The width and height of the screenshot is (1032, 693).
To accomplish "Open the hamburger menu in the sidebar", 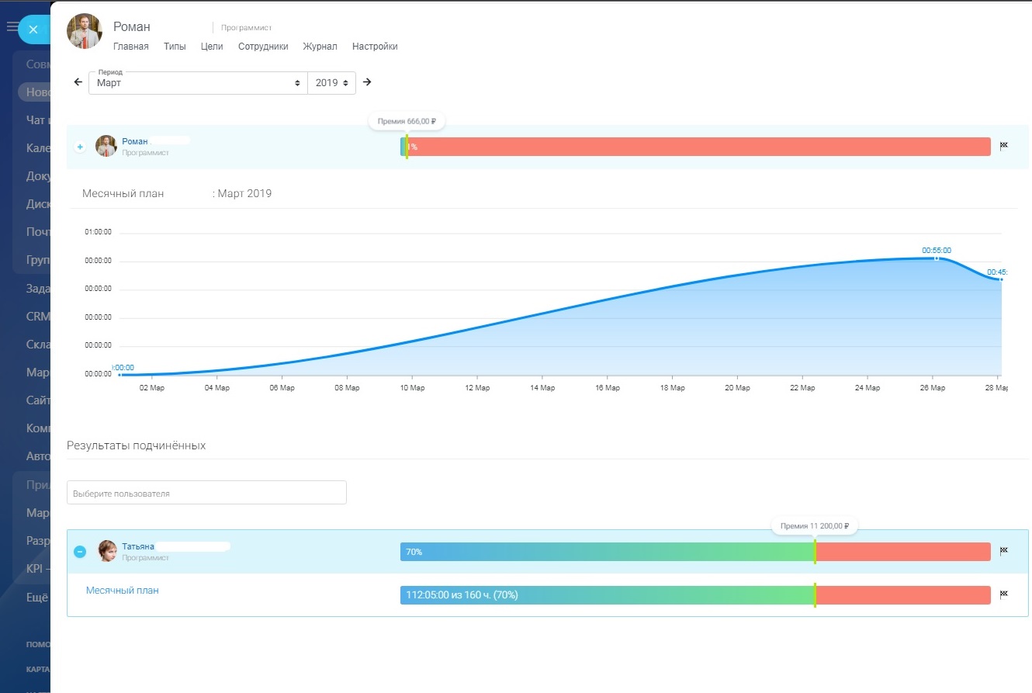I will coord(12,27).
